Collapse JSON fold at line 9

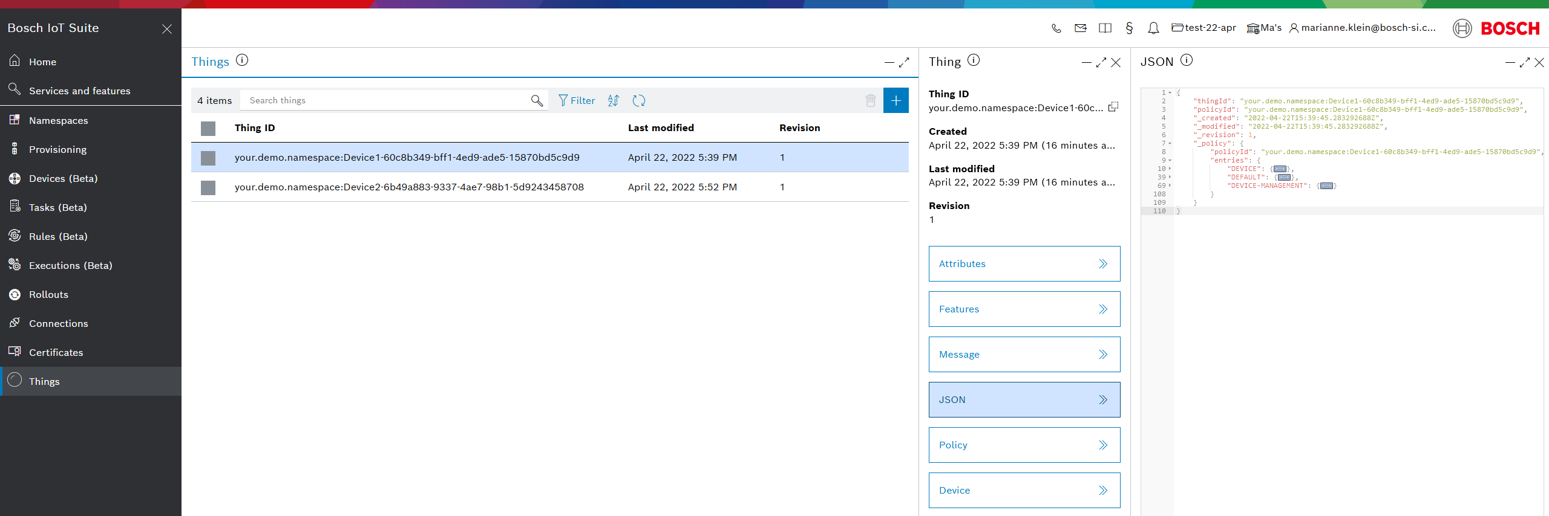(1170, 161)
